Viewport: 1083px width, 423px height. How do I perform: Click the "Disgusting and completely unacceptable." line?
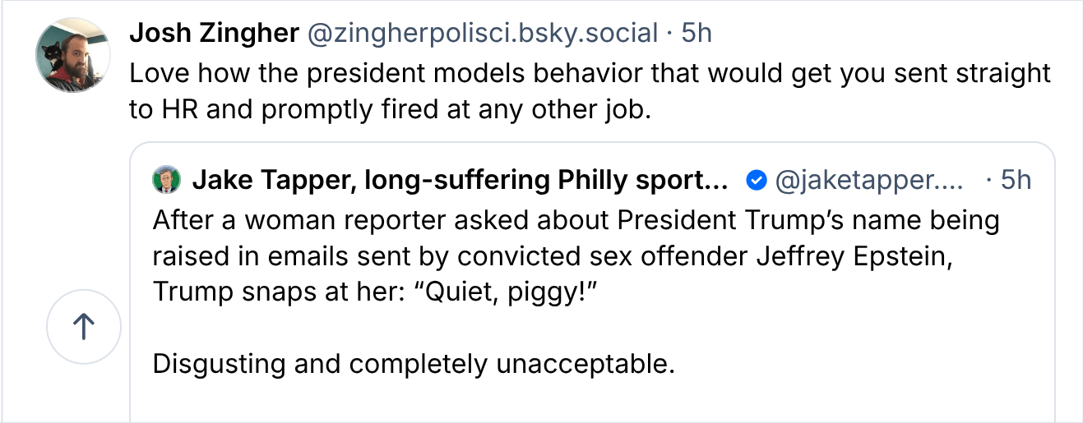[x=414, y=363]
